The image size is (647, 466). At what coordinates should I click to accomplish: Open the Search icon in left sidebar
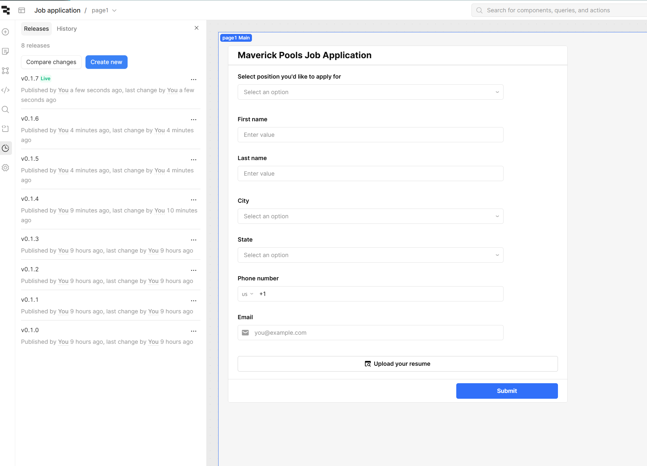6,110
